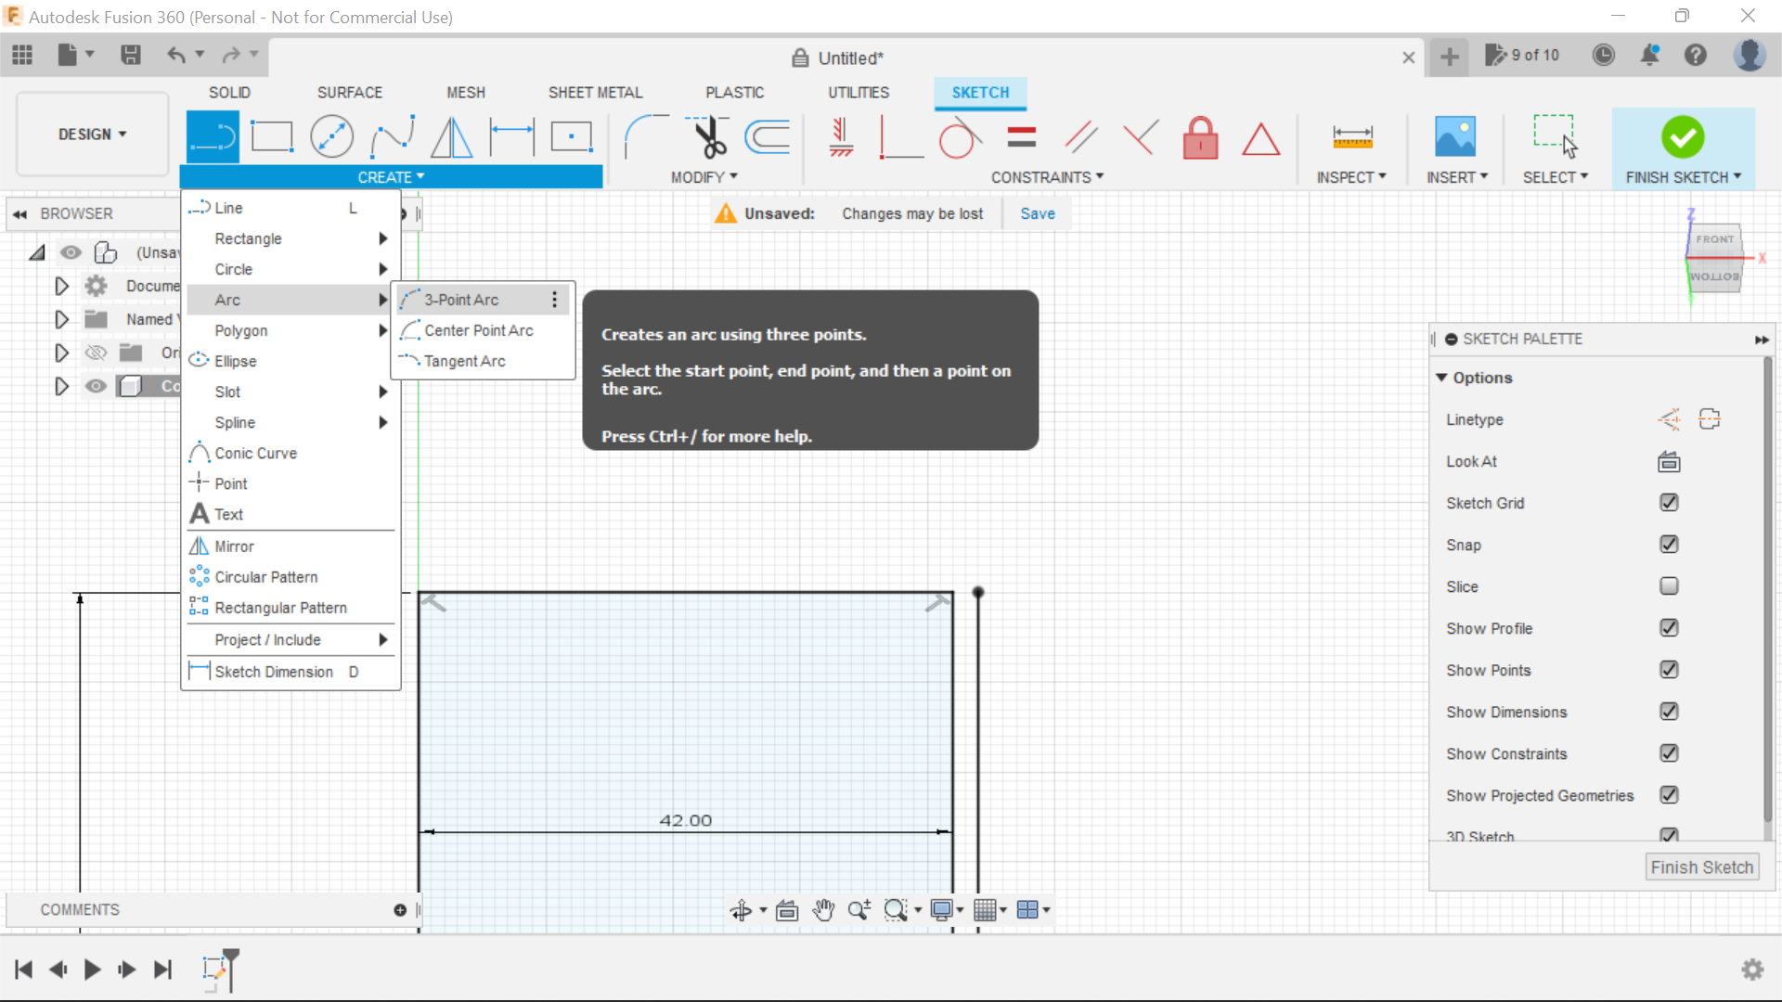This screenshot has width=1782, height=1002.
Task: Choose Tangent Arc from the submenu
Action: [483, 361]
